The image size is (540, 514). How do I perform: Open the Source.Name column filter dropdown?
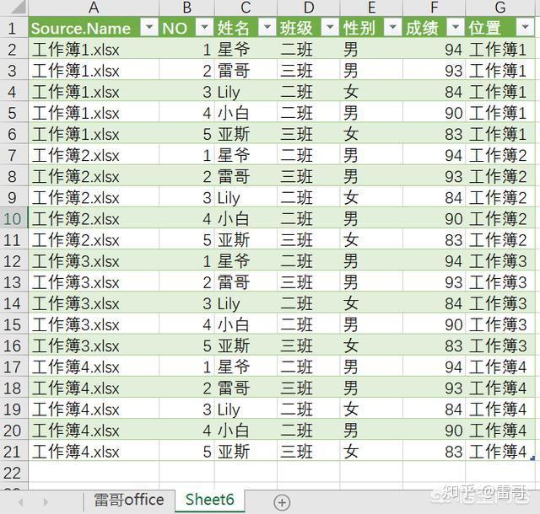tap(149, 27)
